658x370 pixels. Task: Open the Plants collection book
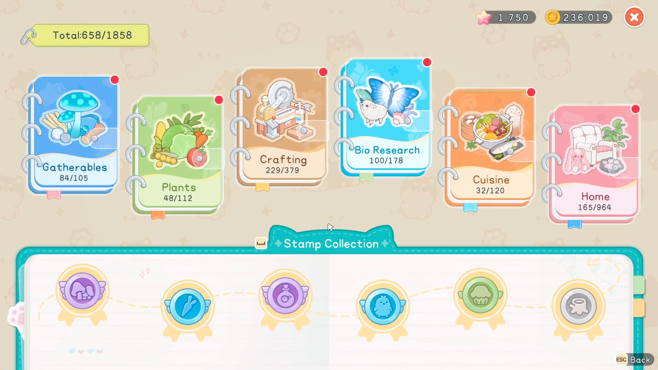point(178,155)
